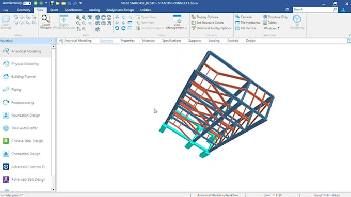Open the Design page tab

[x=250, y=41]
